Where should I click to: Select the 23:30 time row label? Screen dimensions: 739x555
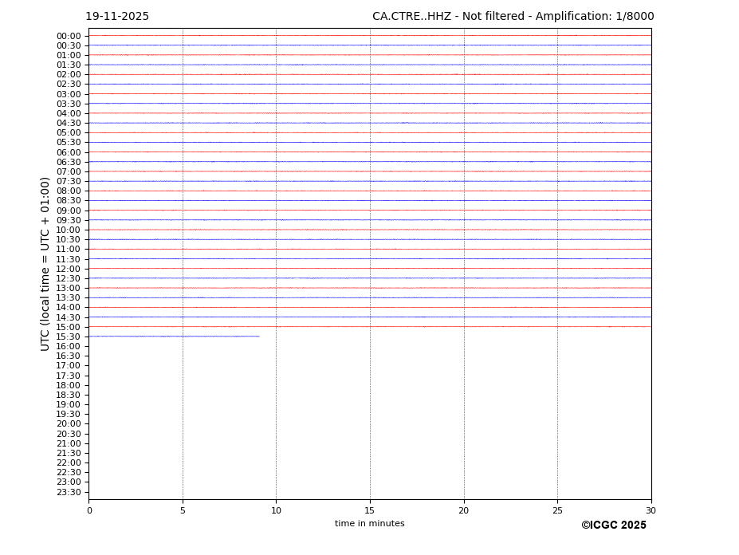click(69, 492)
